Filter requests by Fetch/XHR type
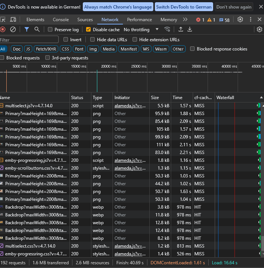The height and width of the screenshot is (268, 264). coord(45,49)
